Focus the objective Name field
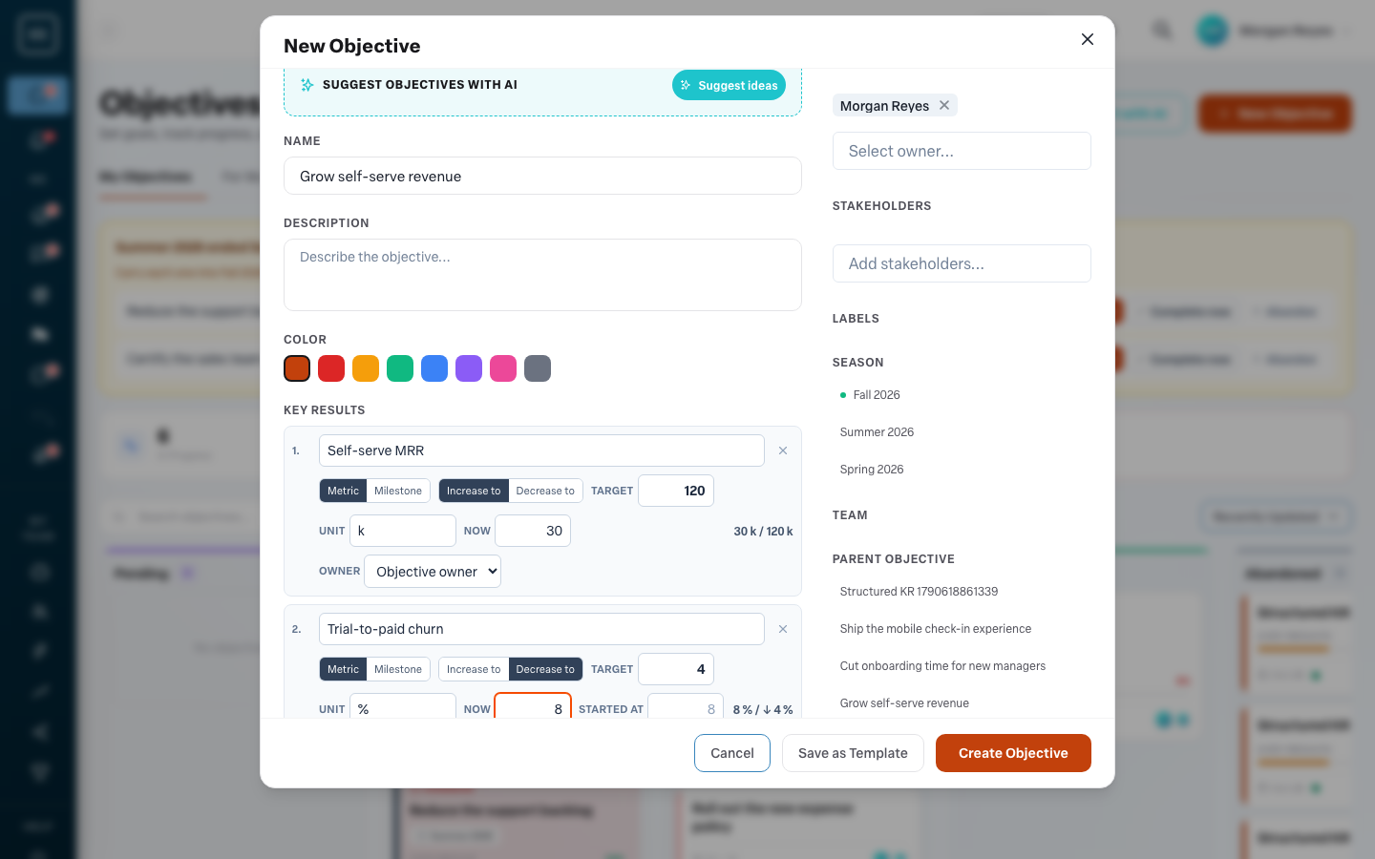This screenshot has height=859, width=1375. pos(542,176)
